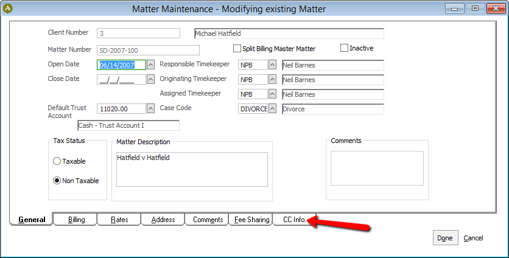
Task: Switch to the Billing tab
Action: click(75, 220)
